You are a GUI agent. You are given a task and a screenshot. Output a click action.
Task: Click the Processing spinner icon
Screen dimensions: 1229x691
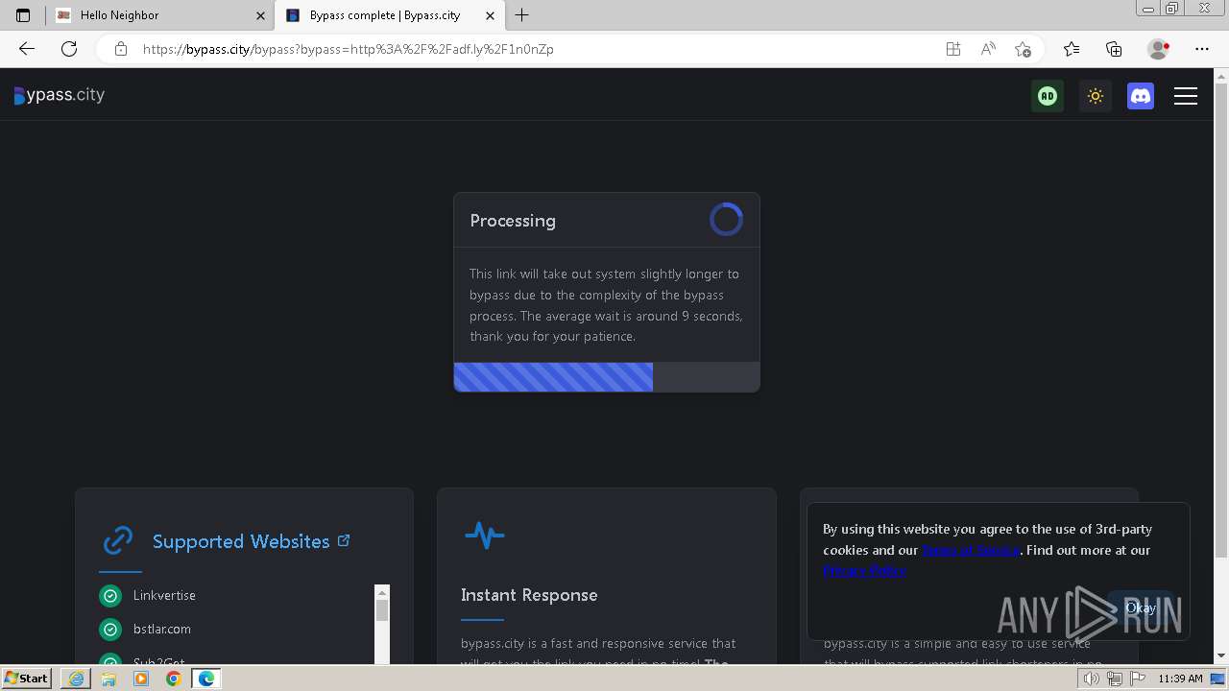click(x=726, y=220)
